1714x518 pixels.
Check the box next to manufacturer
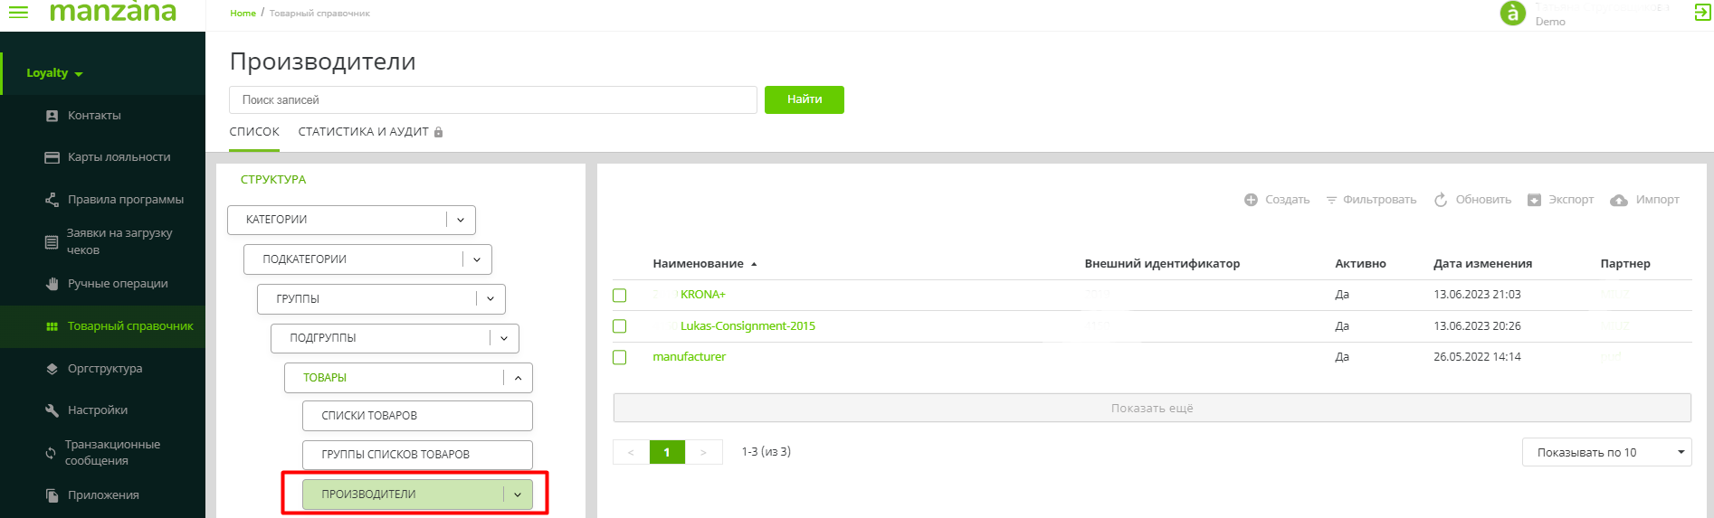coord(620,358)
